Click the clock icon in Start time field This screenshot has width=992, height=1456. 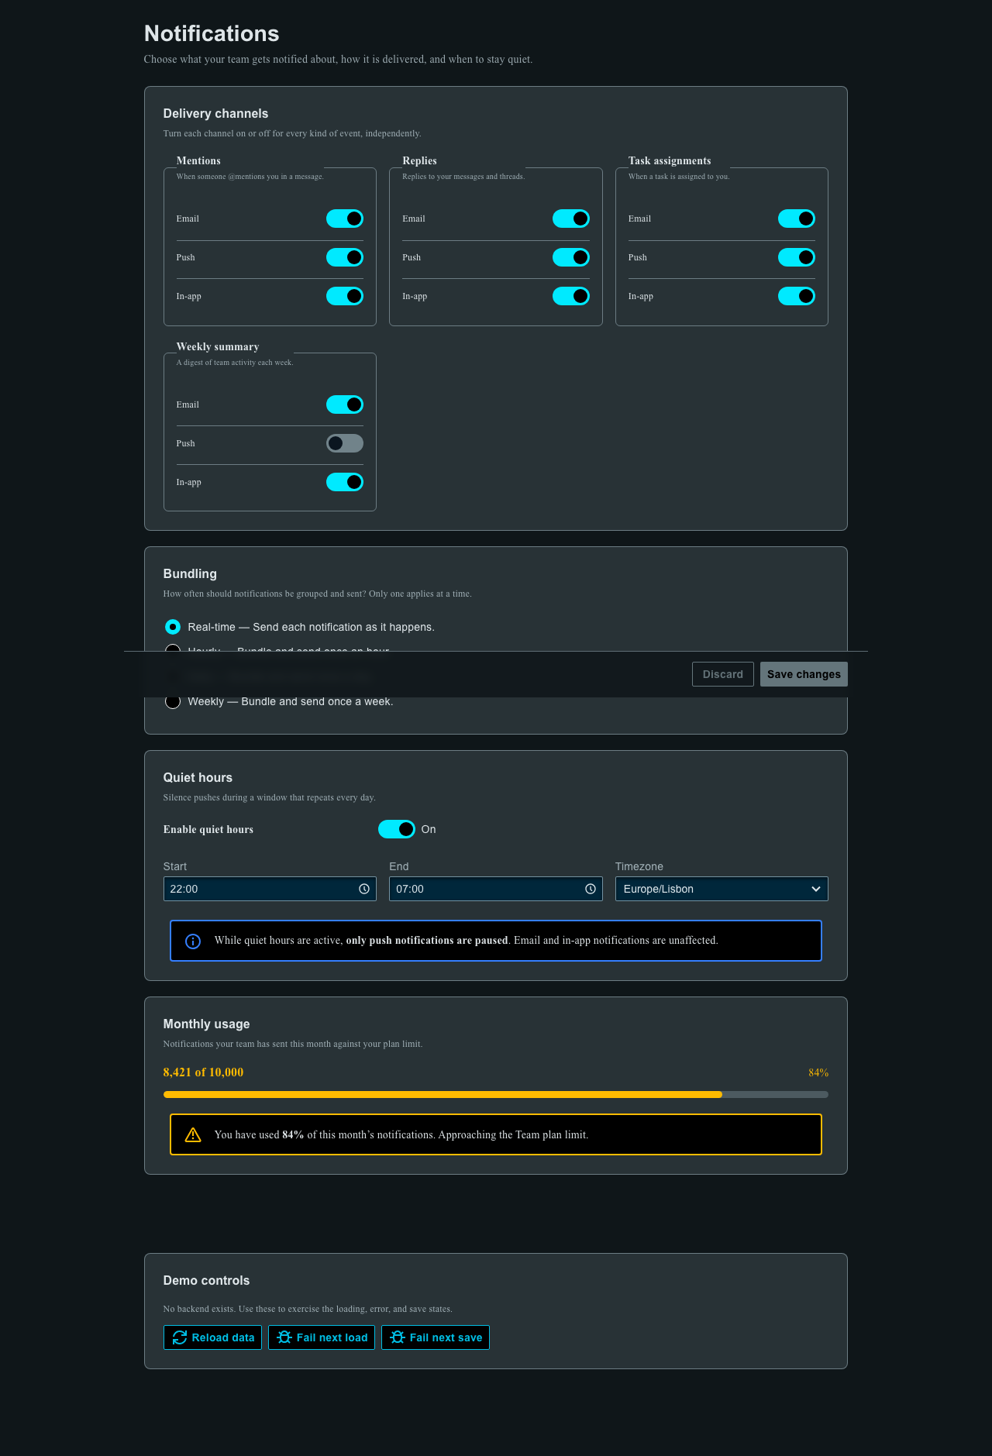coord(364,889)
